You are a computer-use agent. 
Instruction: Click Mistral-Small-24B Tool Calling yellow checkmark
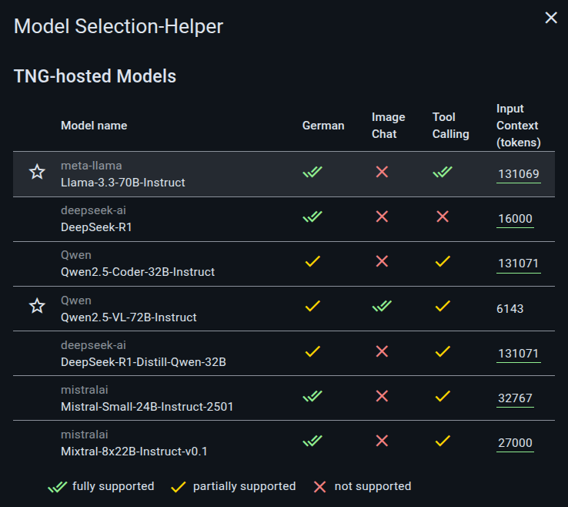(443, 396)
